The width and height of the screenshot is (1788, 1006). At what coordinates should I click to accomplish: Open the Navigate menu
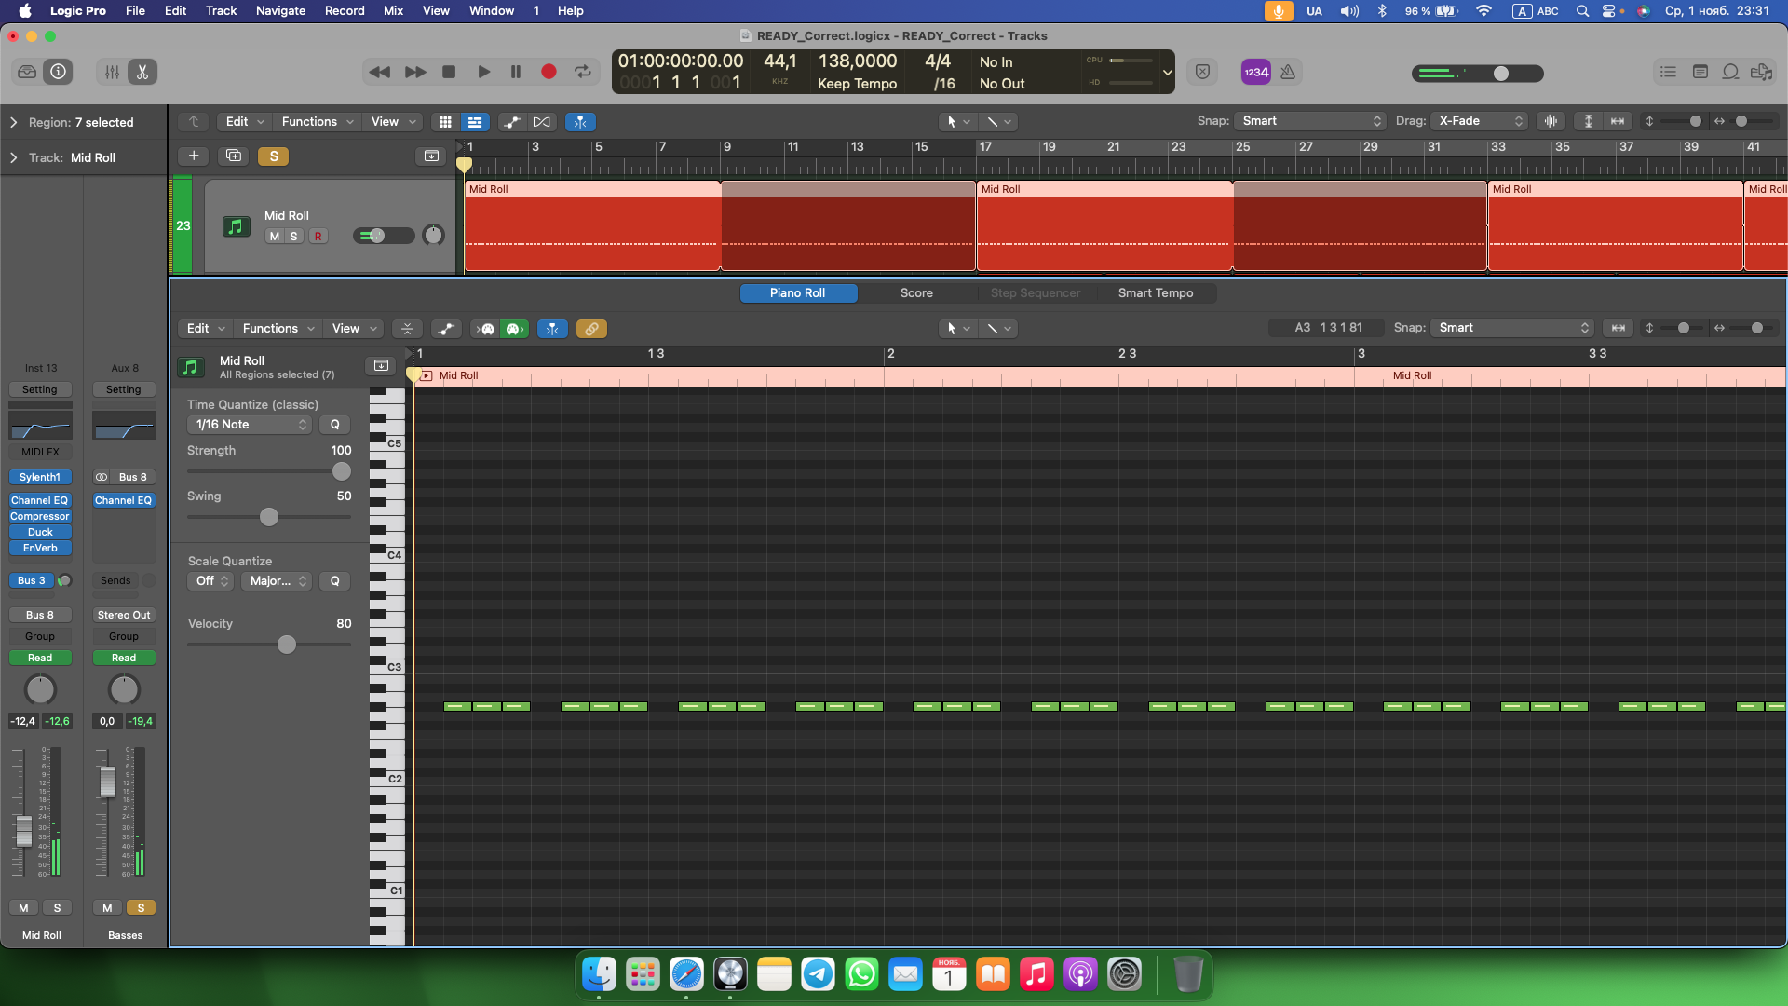280,10
